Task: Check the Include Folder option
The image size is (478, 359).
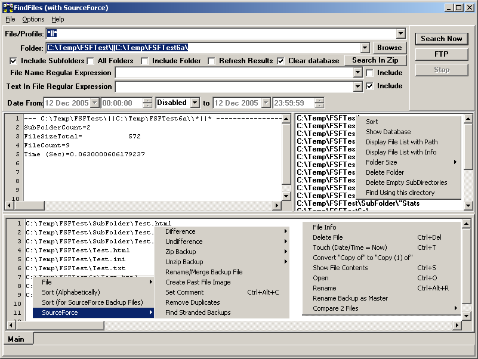Action: point(145,61)
